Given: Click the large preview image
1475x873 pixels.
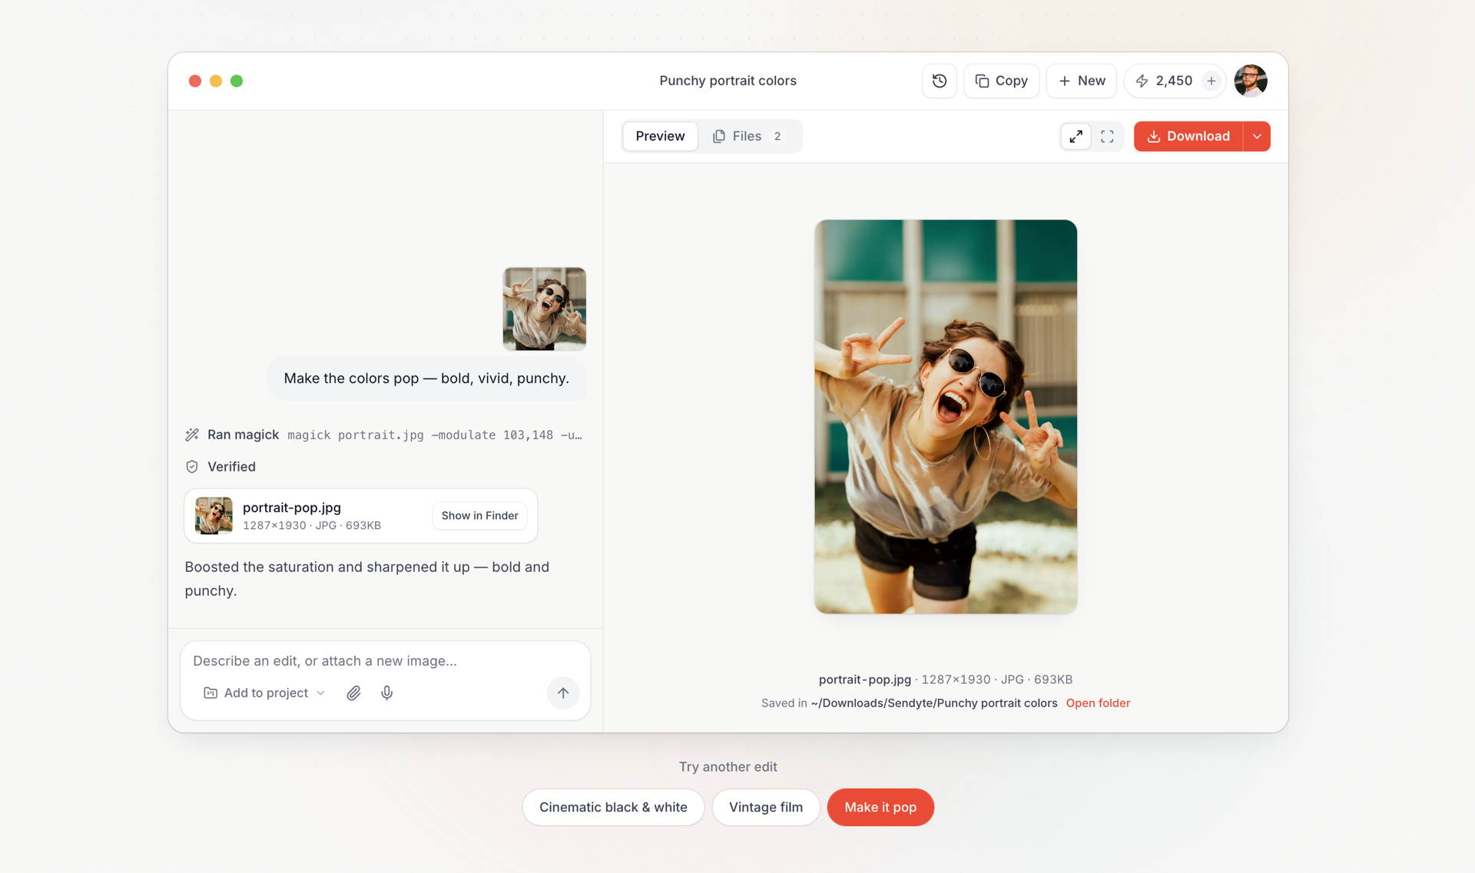Looking at the screenshot, I should (946, 417).
